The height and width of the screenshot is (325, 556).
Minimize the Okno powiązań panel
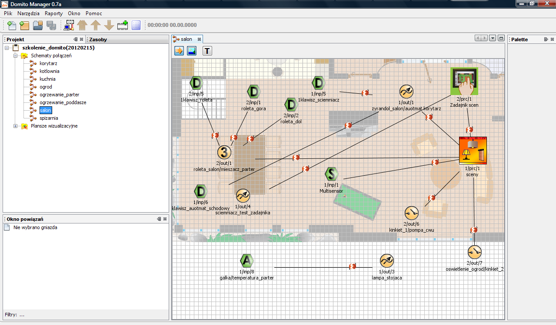[159, 219]
